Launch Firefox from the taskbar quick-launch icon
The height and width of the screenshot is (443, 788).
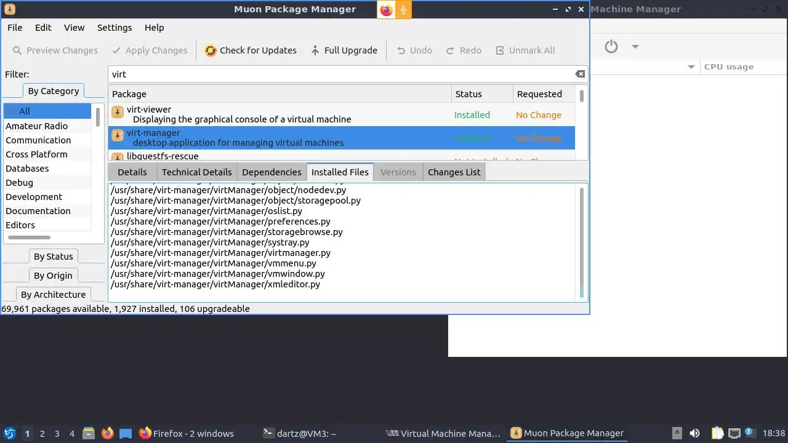(x=107, y=434)
